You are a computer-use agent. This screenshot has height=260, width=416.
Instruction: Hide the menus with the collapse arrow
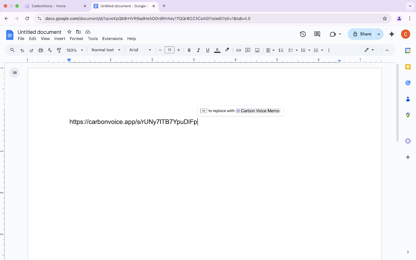[x=387, y=50]
